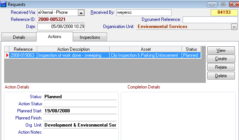Open the Inspections tab
The width and height of the screenshot is (239, 140).
coord(90,37)
